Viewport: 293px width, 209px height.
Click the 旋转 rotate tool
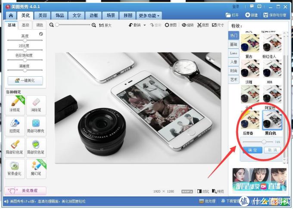[188, 25]
